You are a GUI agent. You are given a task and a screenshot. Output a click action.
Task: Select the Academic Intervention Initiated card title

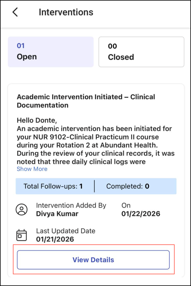click(x=86, y=101)
